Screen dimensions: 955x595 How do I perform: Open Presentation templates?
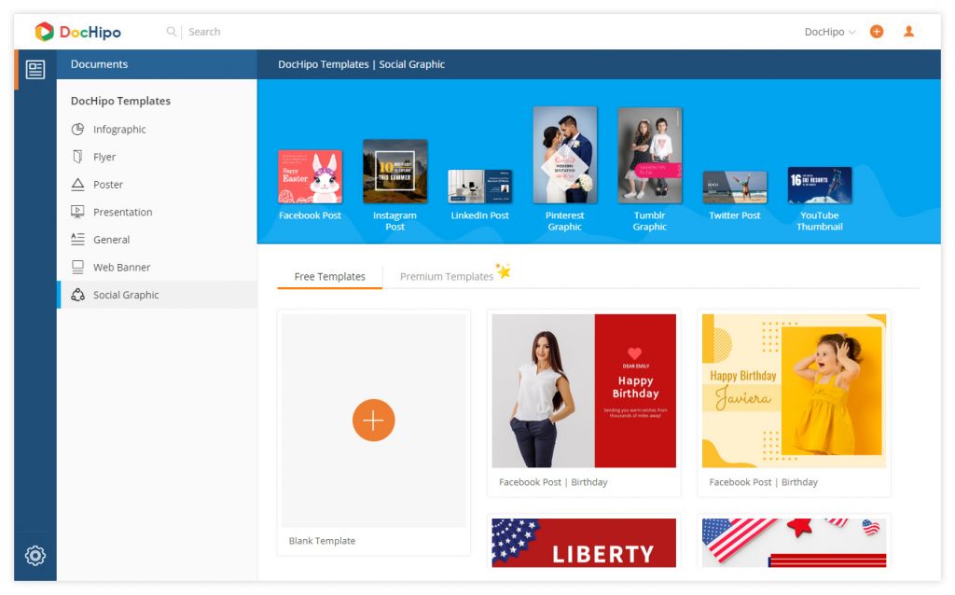pos(122,212)
